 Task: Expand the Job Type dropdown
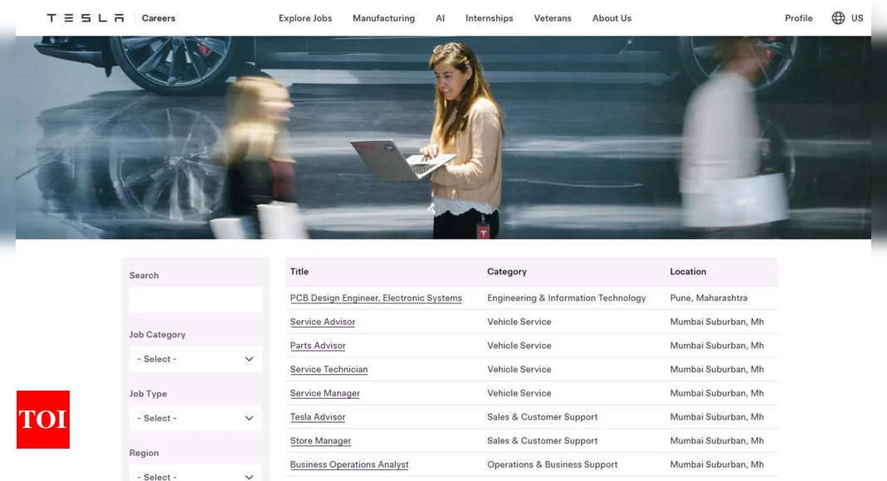(196, 418)
